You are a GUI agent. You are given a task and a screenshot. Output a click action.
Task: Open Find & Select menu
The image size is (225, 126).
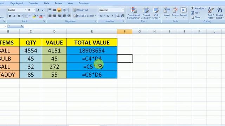coord(219,13)
